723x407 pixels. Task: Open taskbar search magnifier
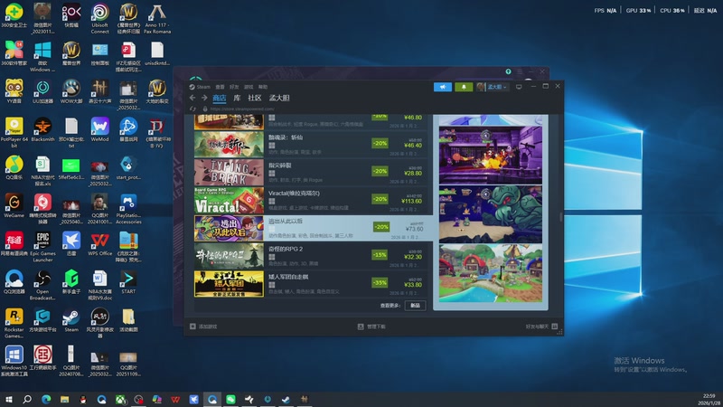pos(27,399)
